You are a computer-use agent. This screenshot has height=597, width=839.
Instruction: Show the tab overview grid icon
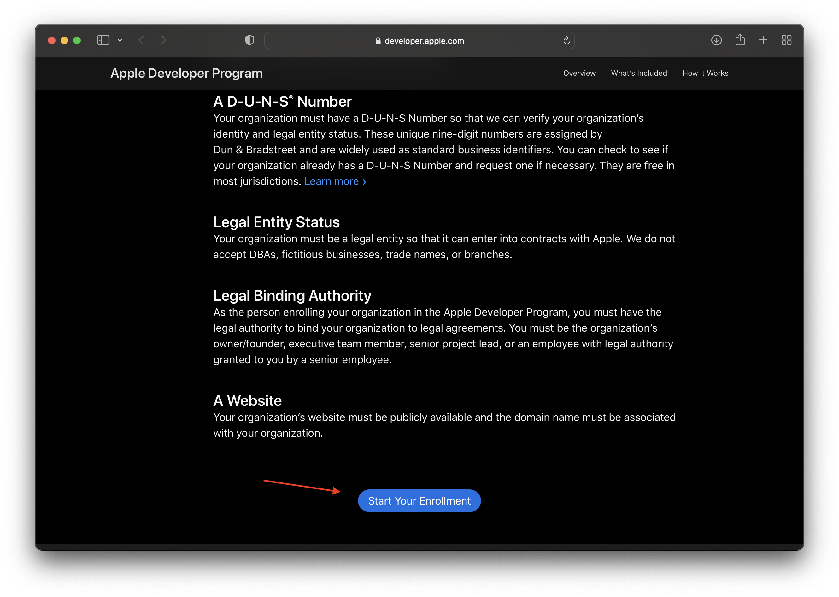coord(786,40)
